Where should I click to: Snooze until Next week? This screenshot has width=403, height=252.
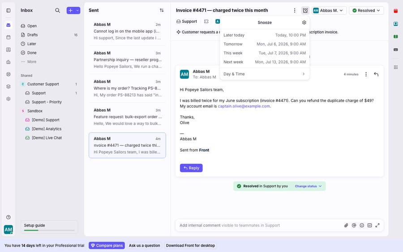pos(265,62)
